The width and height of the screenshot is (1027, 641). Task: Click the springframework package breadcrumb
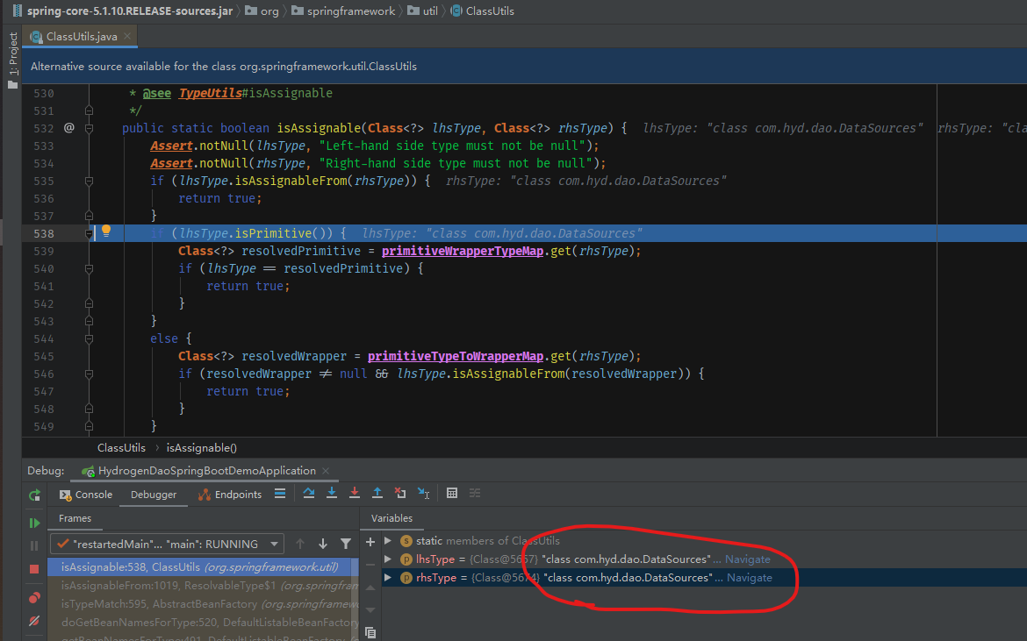tap(343, 11)
